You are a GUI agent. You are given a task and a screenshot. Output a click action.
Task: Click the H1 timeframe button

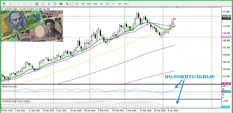[x=101, y=4]
